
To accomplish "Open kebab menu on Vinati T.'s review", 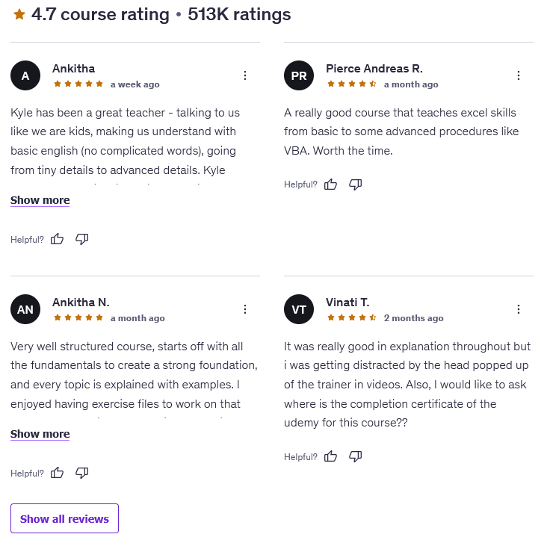I will (519, 309).
